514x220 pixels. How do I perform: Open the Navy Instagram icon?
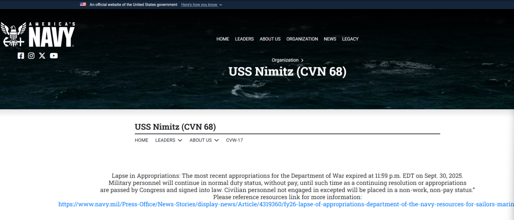31,56
